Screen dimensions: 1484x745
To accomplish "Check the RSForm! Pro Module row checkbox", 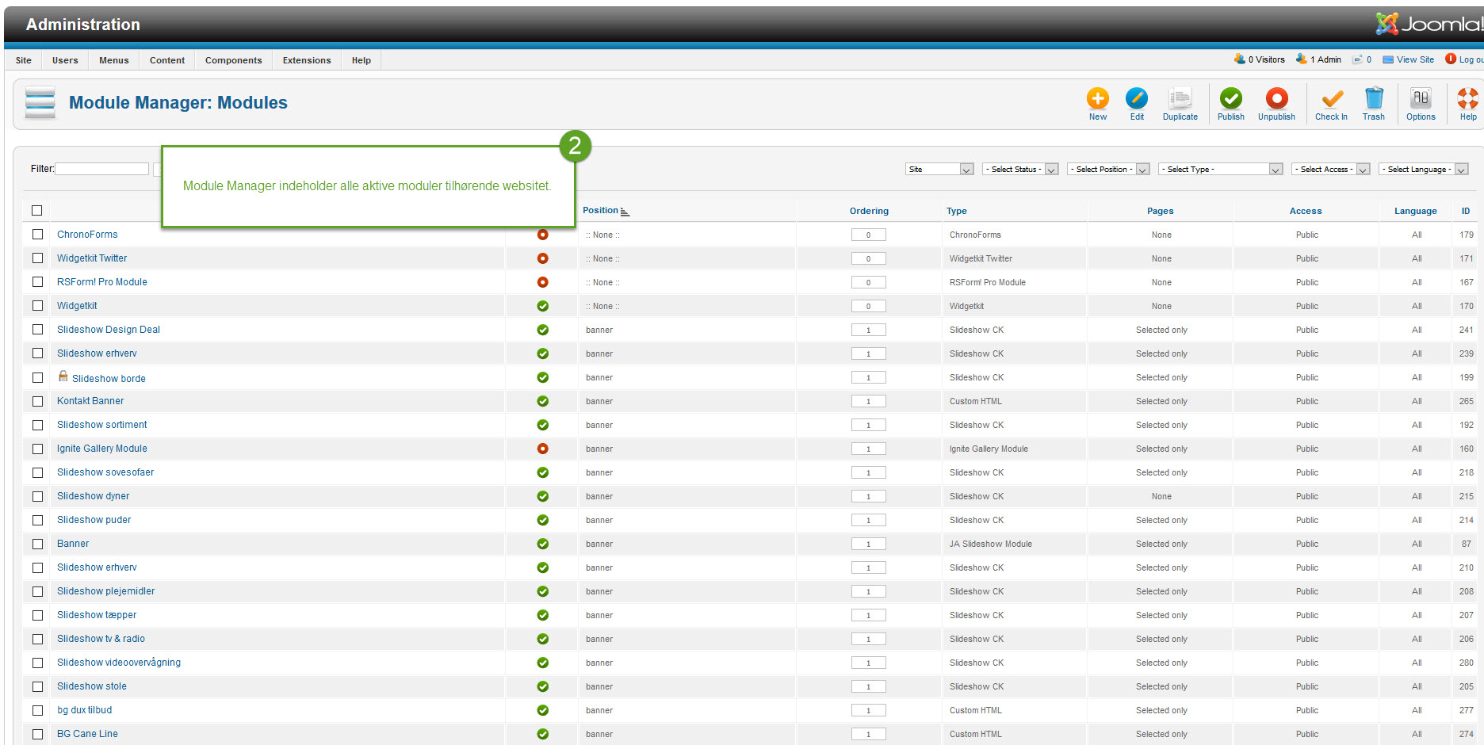I will (37, 282).
